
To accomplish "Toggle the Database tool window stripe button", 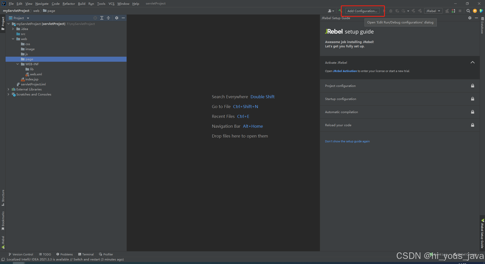I will point(482,25).
